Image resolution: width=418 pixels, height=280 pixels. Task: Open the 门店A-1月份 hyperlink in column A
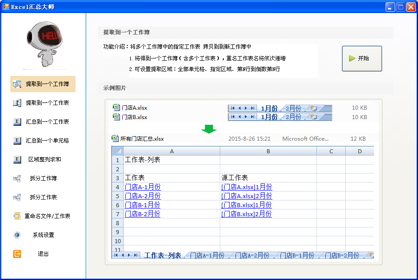142,187
